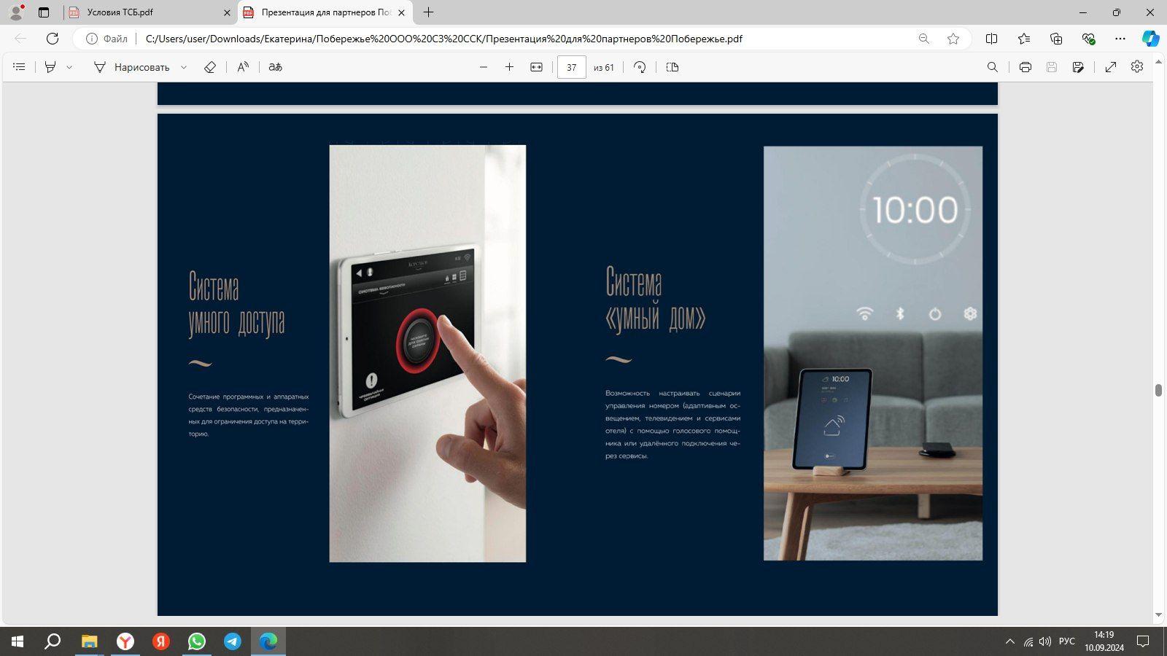Viewport: 1167px width, 656px height.
Task: Select the highlighter tool
Action: (x=50, y=67)
